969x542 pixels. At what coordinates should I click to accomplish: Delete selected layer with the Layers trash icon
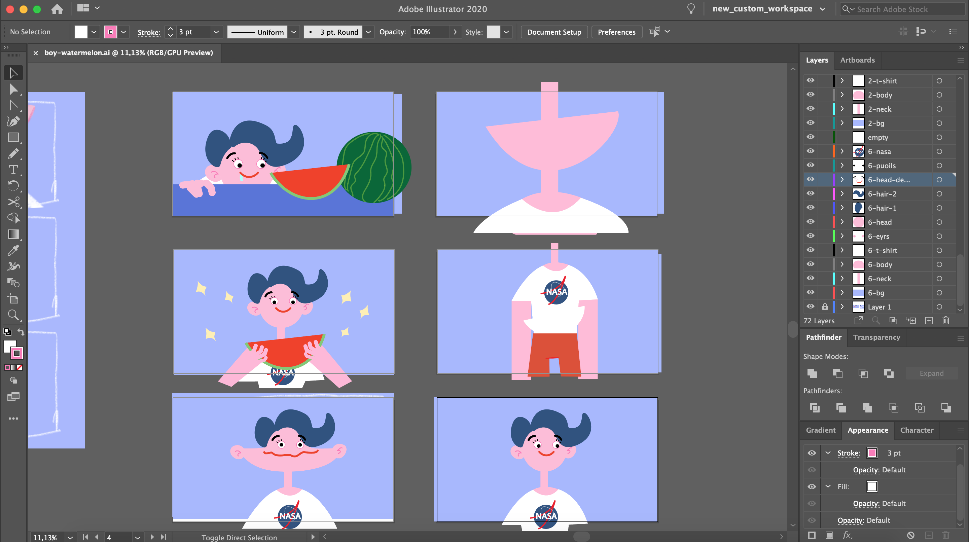click(946, 321)
